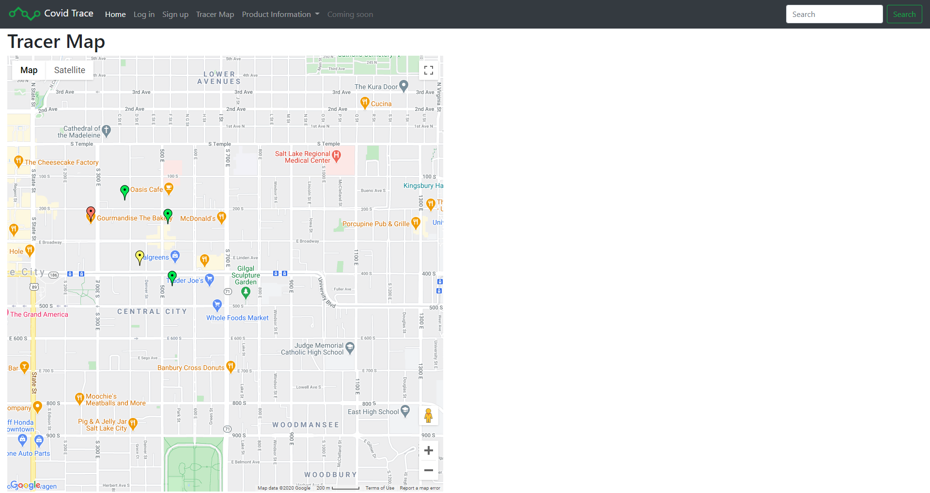The height and width of the screenshot is (493, 930).
Task: Select the yellow tracer marker near Walgreens
Action: point(139,257)
